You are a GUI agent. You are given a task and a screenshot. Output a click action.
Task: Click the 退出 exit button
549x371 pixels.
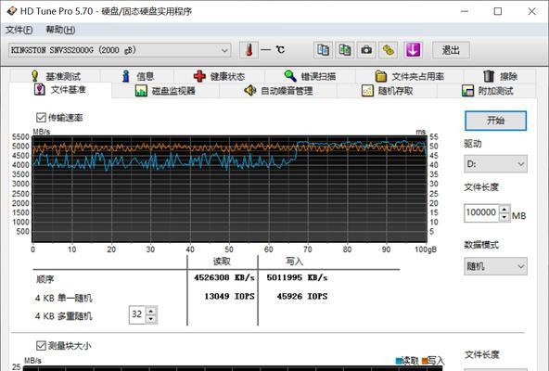(x=451, y=50)
